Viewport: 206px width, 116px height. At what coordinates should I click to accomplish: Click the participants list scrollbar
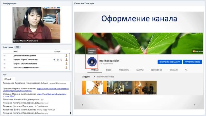(x=70, y=62)
